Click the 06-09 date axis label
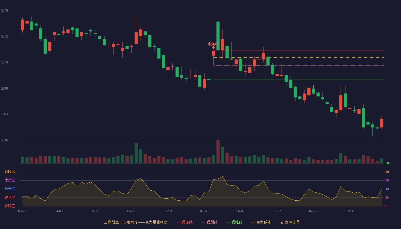401x229 pixels. coord(240,211)
